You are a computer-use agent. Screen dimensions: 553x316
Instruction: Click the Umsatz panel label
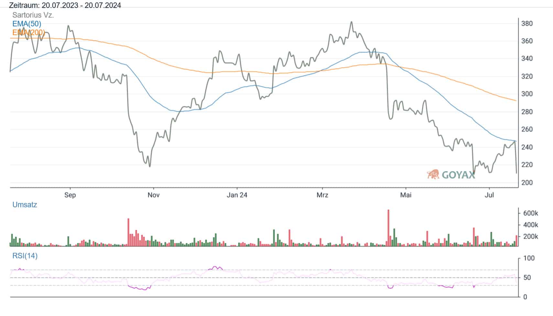tap(25, 205)
